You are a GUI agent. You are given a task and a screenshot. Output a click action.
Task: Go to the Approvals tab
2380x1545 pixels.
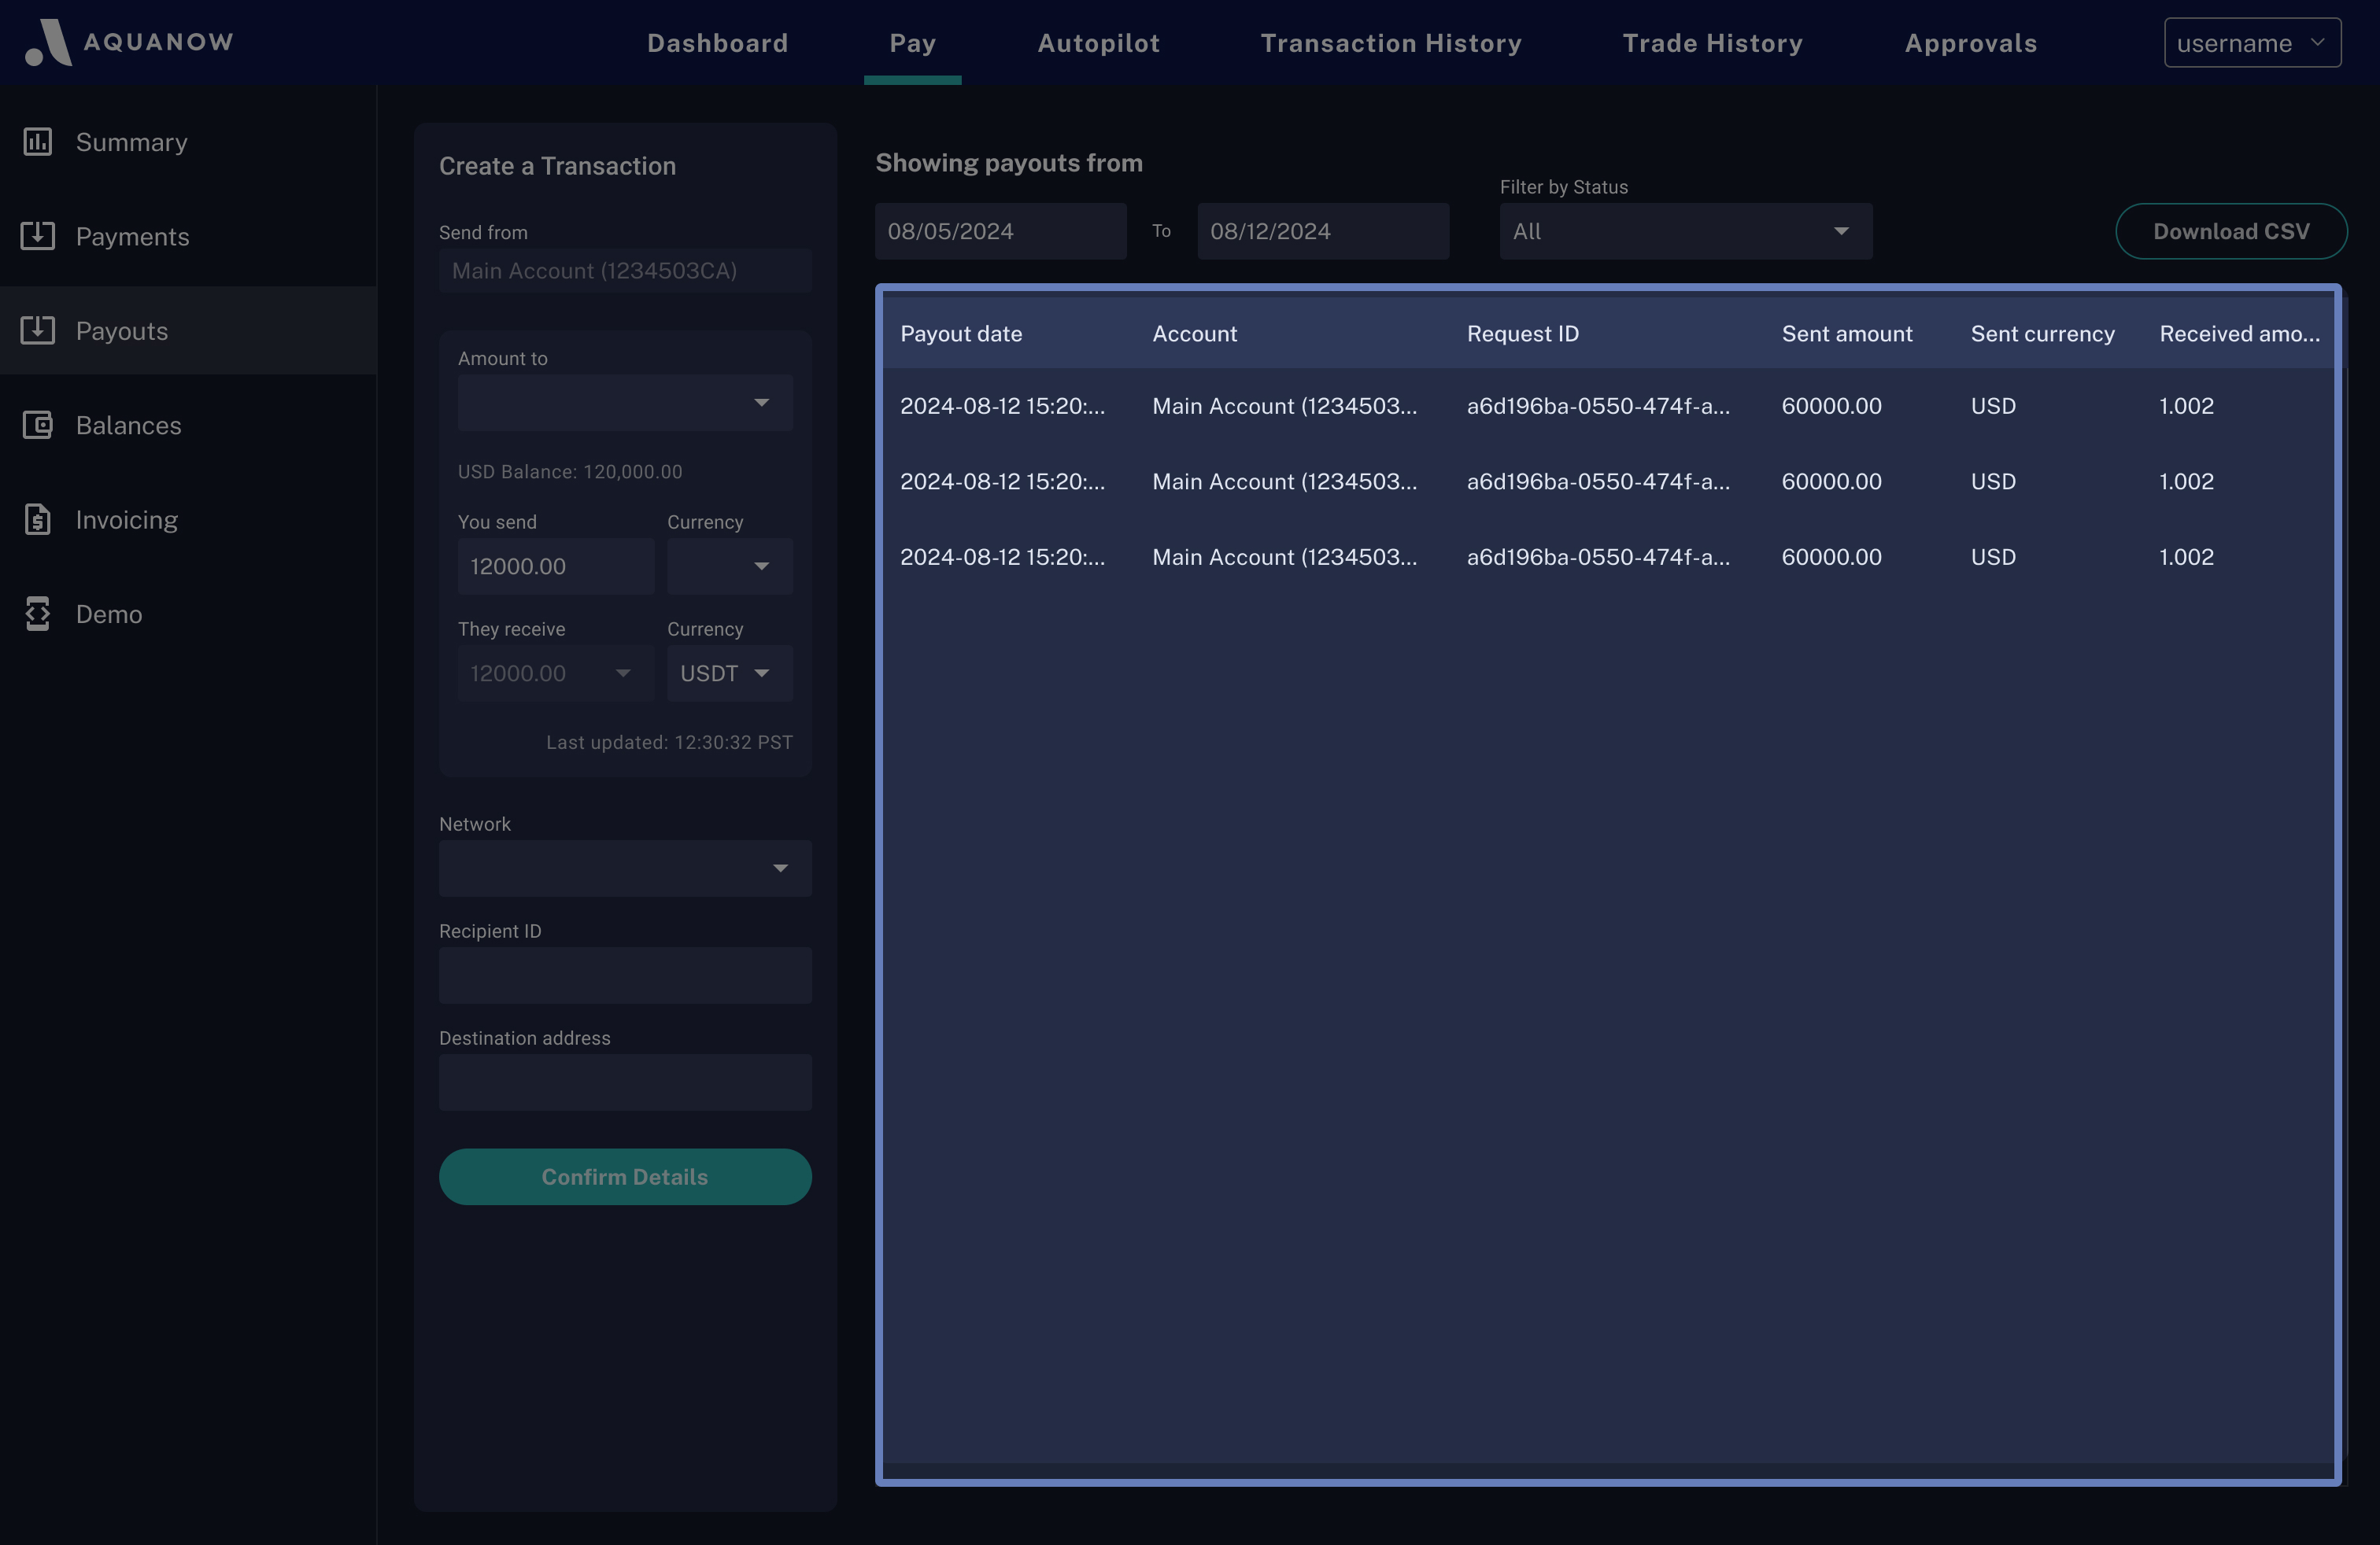(1970, 43)
